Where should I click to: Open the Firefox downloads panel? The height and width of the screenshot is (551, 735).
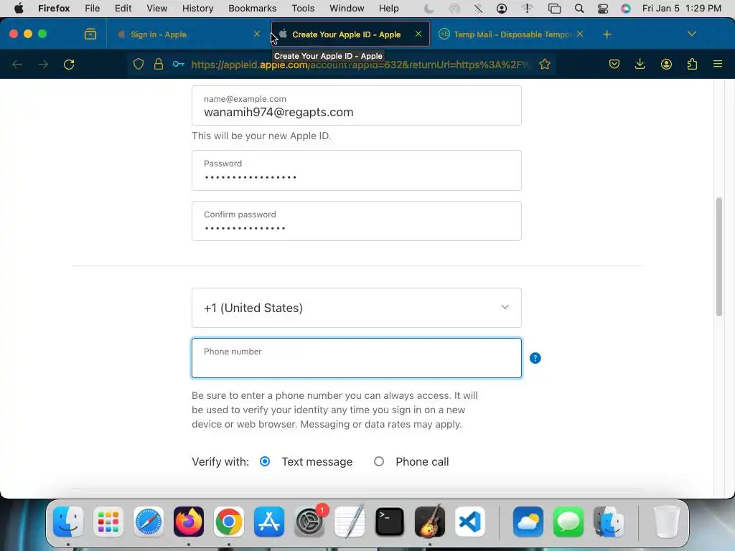[640, 64]
